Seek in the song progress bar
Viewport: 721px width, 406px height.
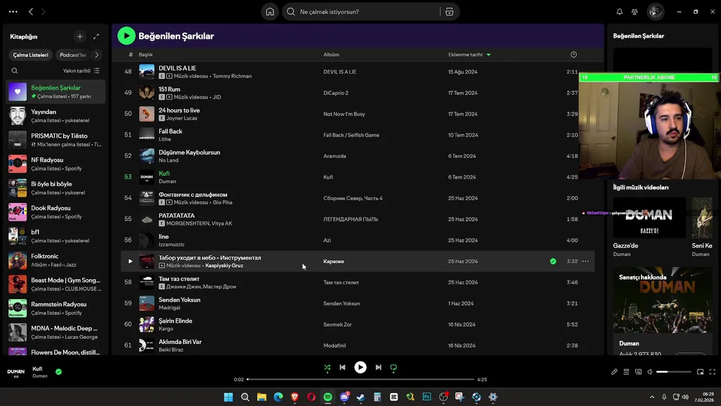(x=360, y=379)
